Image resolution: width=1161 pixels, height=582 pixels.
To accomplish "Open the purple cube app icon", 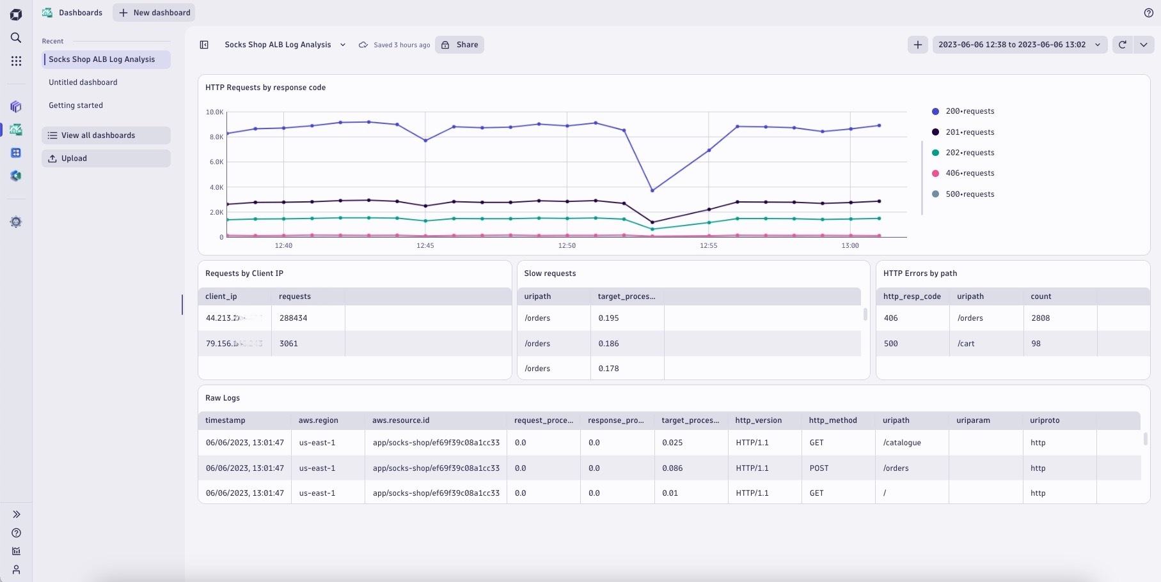I will (16, 107).
